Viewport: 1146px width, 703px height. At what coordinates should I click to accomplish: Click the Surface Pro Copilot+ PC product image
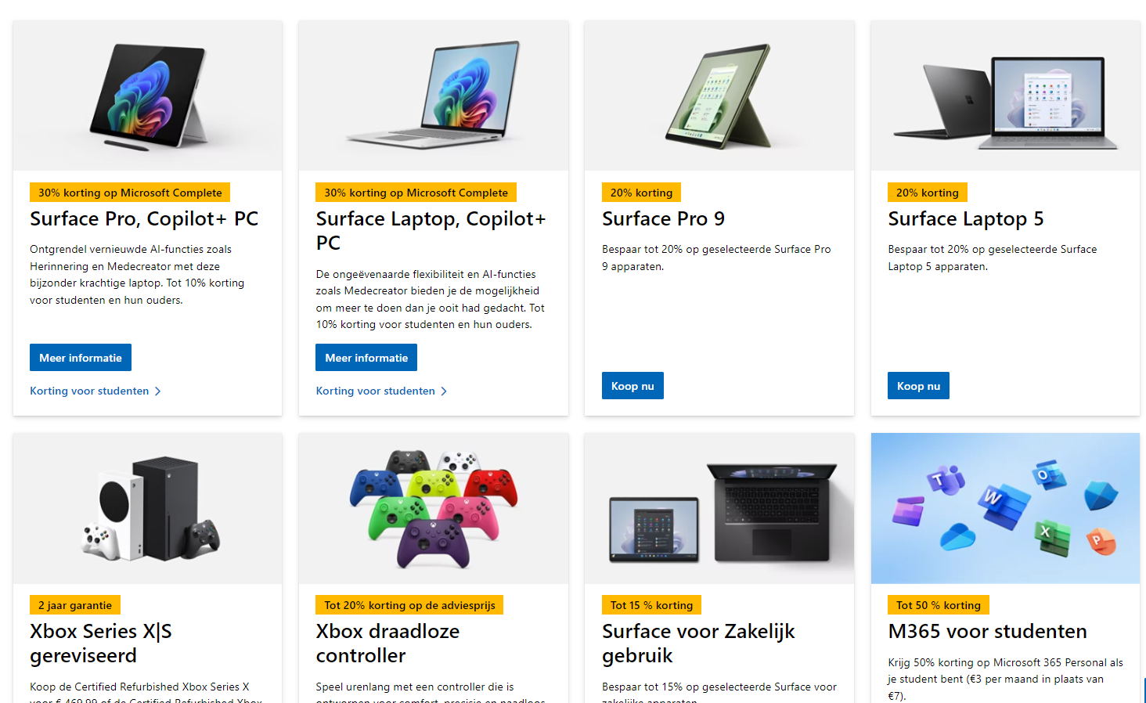coord(147,96)
